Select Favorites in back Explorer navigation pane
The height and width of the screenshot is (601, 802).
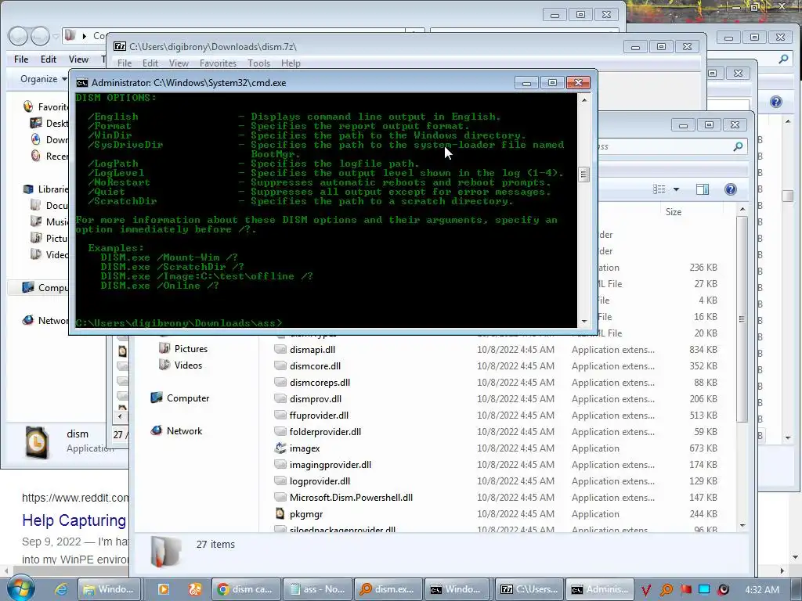45,106
